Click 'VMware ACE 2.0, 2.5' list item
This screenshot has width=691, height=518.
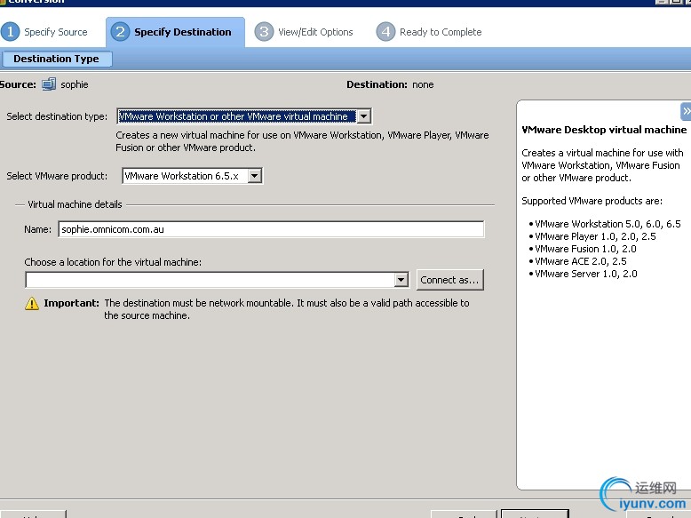(580, 261)
